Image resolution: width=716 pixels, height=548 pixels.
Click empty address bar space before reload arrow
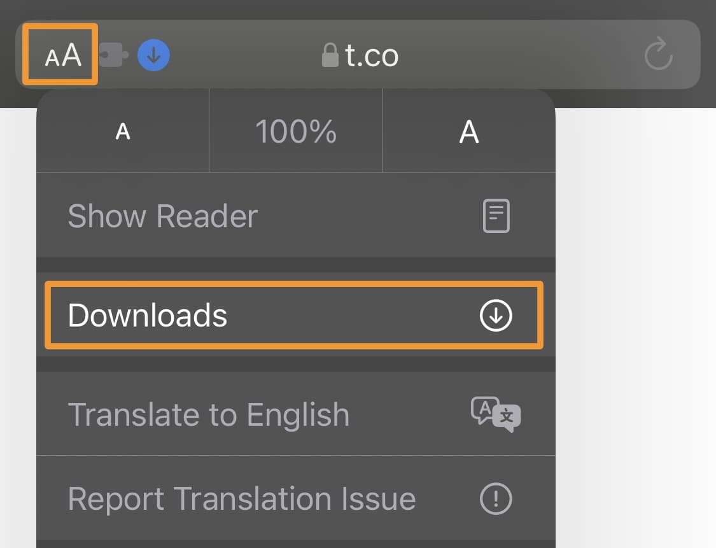click(541, 55)
